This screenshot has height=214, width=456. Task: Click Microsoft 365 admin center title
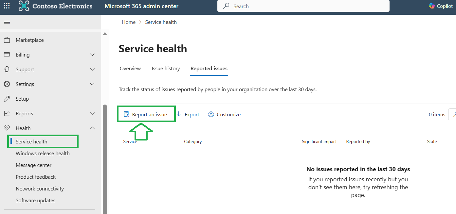141,6
